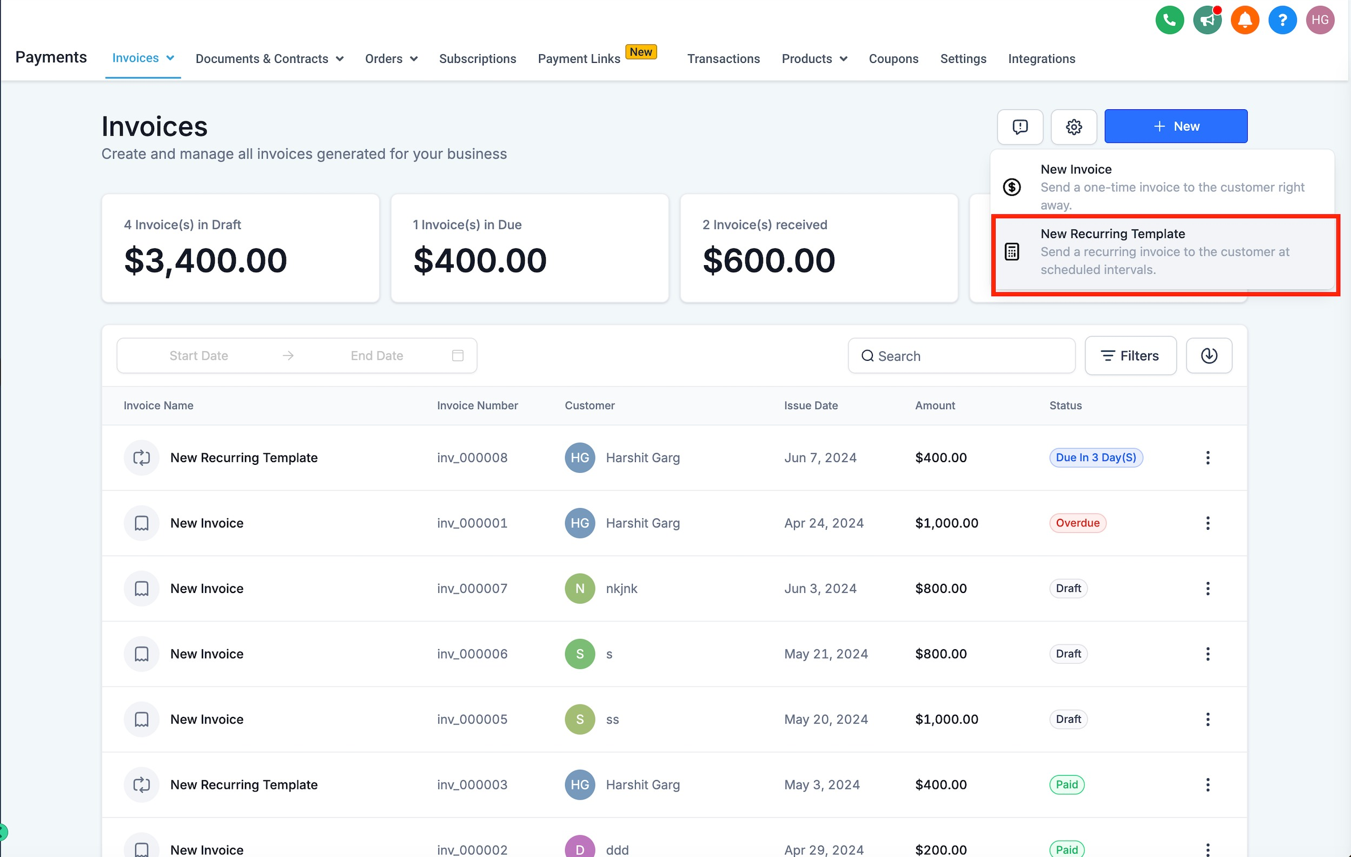Open the megaphone announcements icon
Image resolution: width=1351 pixels, height=857 pixels.
[x=1207, y=20]
